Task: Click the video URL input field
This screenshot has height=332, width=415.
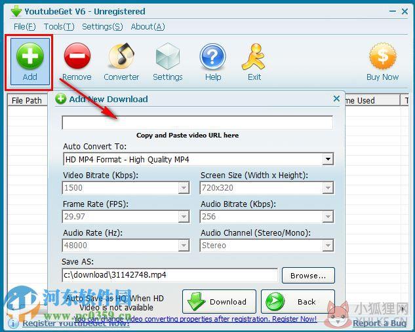Action: (x=197, y=122)
